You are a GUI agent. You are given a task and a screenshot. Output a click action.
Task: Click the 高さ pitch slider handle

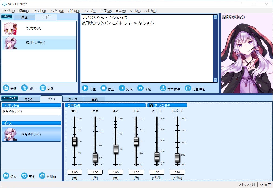coord(116,149)
